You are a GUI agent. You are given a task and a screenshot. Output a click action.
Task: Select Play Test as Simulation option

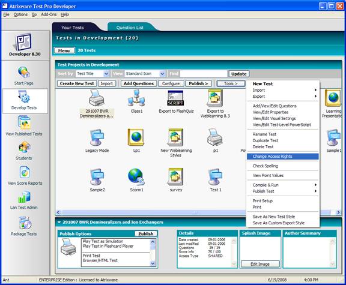coord(103,241)
